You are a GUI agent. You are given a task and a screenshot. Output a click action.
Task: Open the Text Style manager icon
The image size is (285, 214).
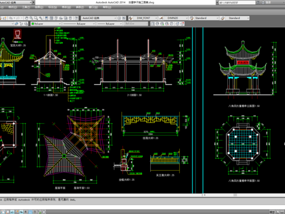coord(131,18)
